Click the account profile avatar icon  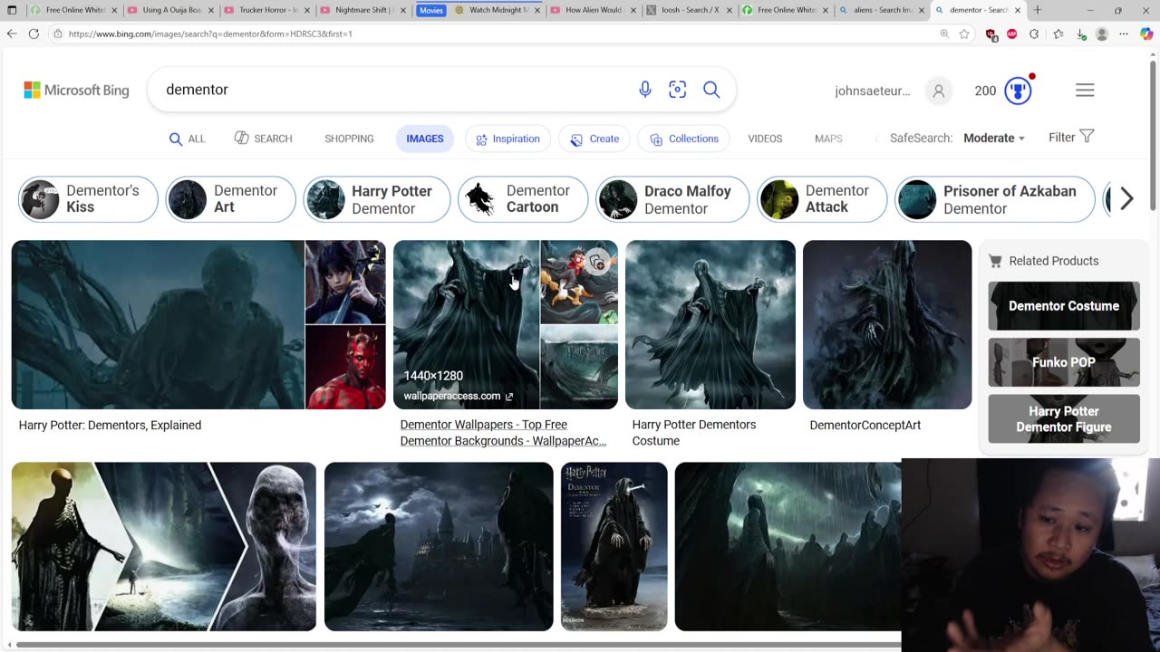939,91
